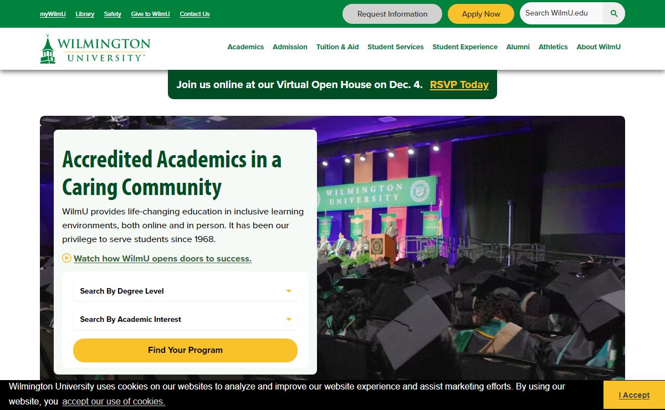Viewport: 665px width, 410px height.
Task: Click the Accredited Academics in a Caring Community heading
Action: [x=172, y=173]
